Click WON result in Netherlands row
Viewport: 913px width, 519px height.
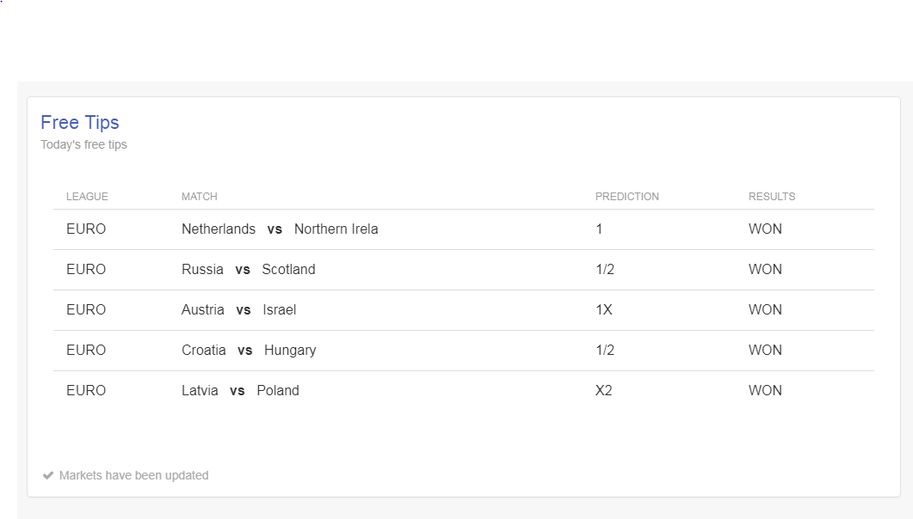(x=765, y=229)
